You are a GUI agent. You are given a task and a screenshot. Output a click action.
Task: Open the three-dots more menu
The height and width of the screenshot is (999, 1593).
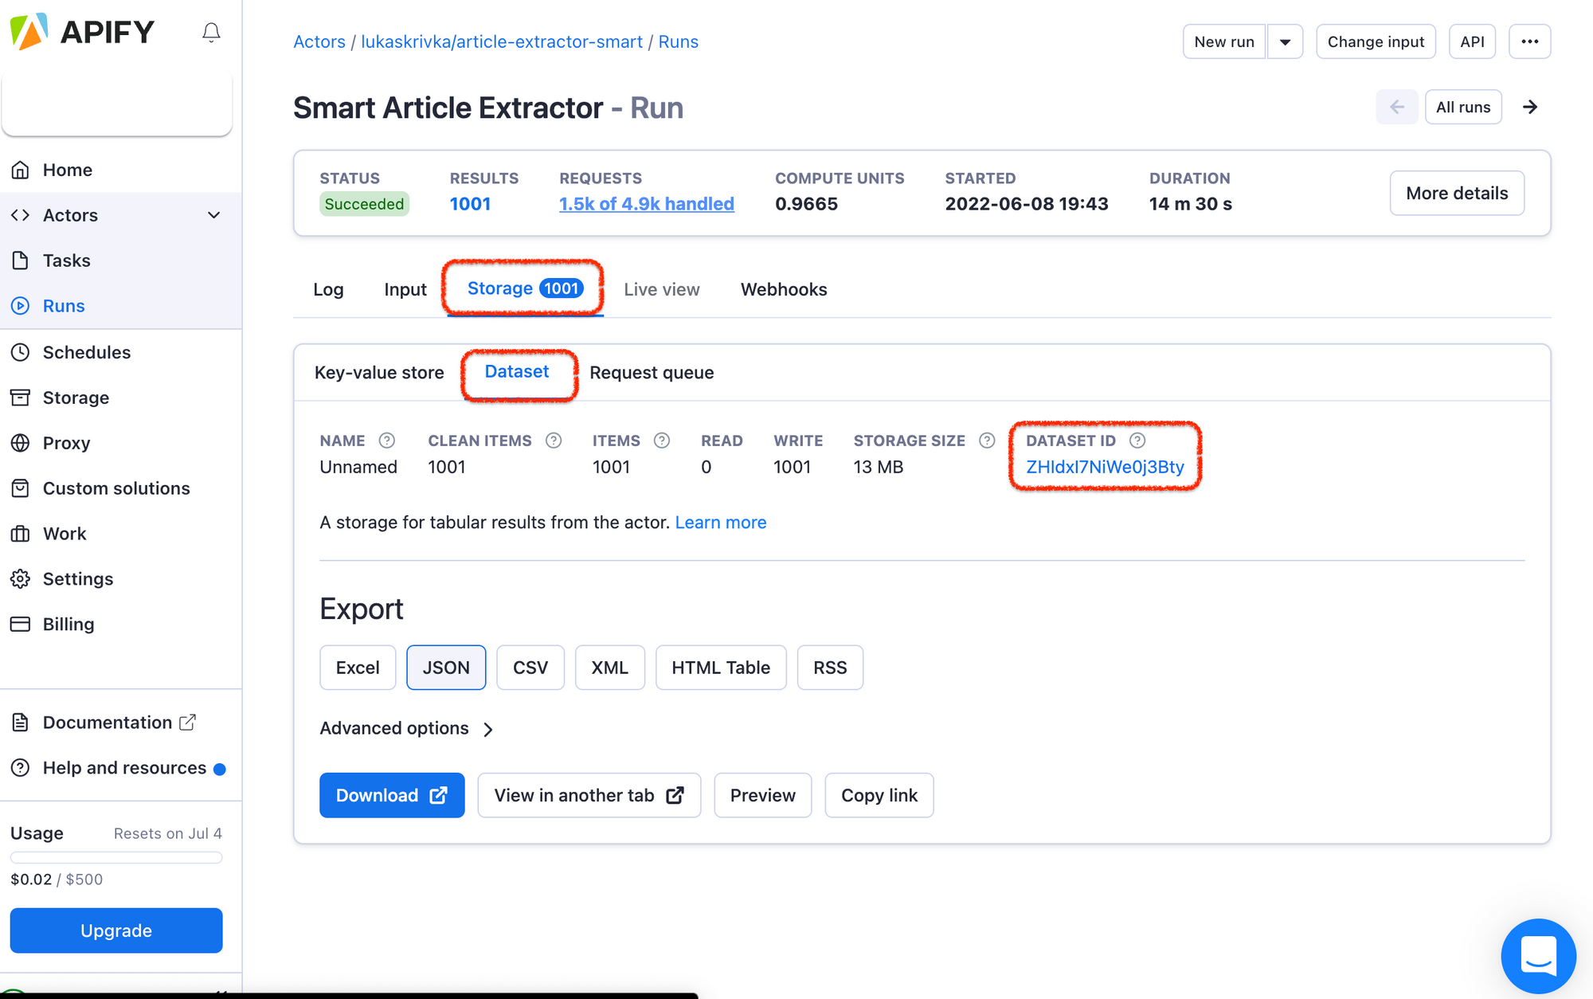1529,41
